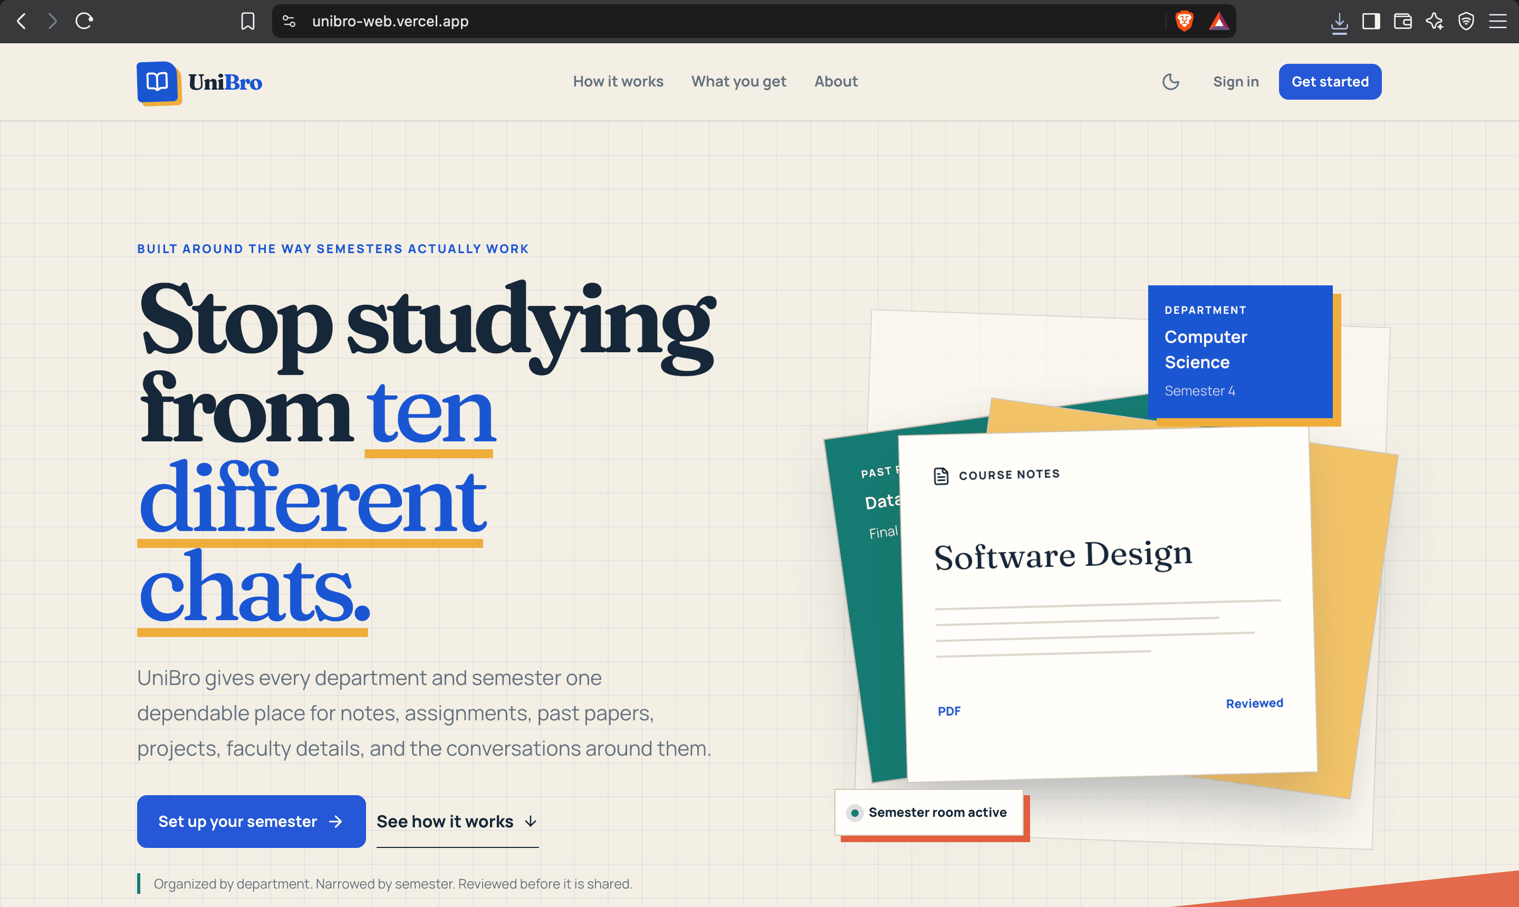
Task: Click the 'Built around the way semesters' tagline
Action: click(x=332, y=249)
